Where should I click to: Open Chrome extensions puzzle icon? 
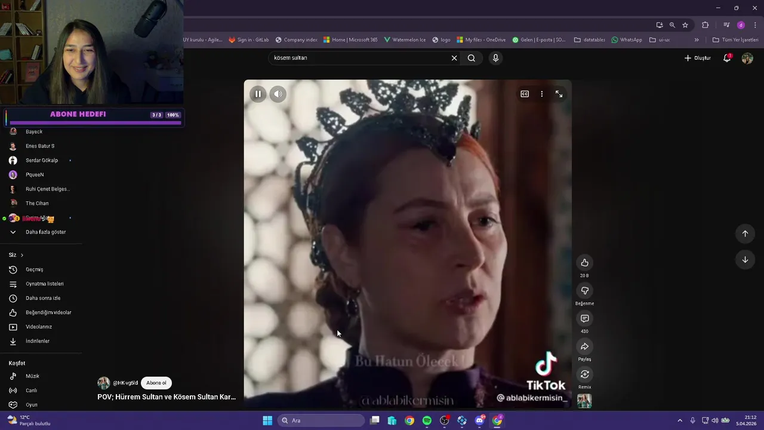pos(706,25)
